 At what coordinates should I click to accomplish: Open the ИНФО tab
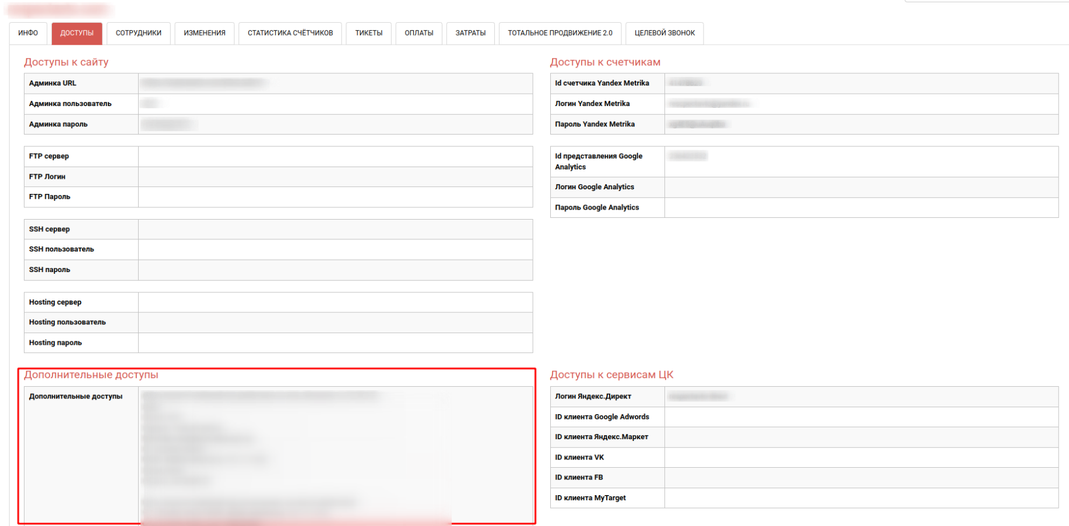pos(28,33)
